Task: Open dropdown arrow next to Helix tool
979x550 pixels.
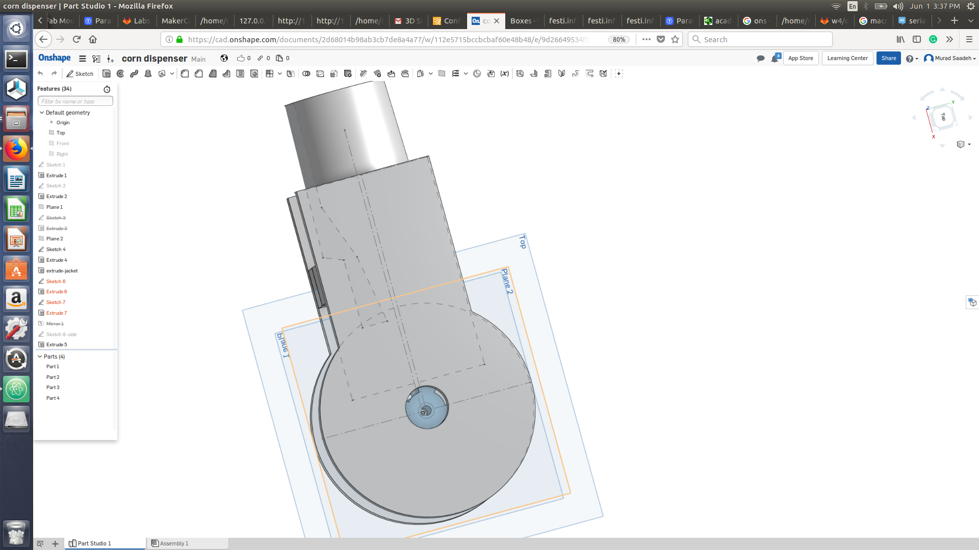Action: pyautogui.click(x=466, y=74)
